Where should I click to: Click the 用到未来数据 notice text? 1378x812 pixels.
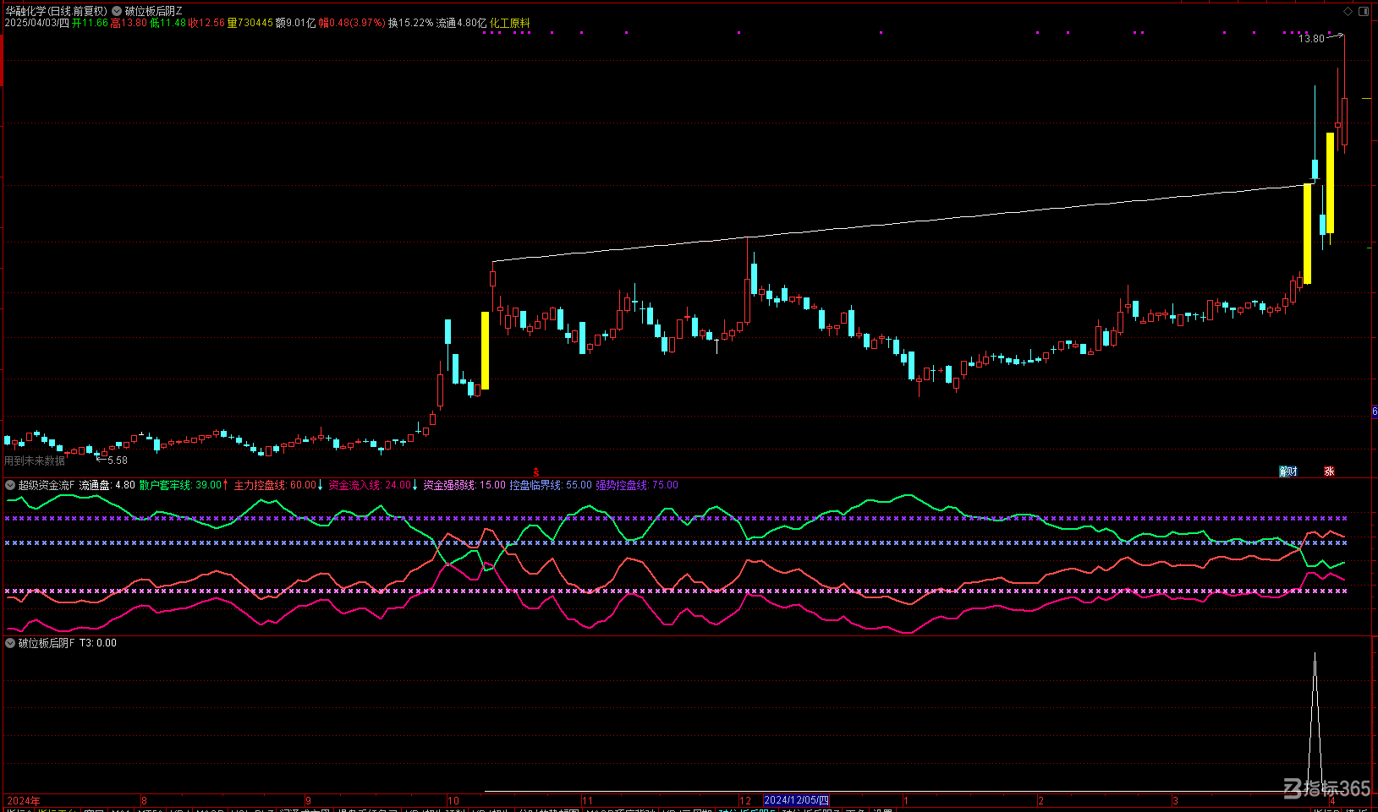pos(35,460)
